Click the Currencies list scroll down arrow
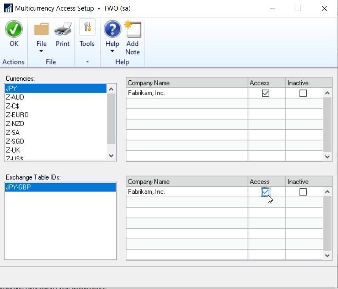The image size is (338, 289). pos(111,156)
